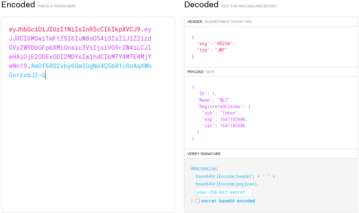This screenshot has height=213, width=359.
Task: Click the EDIT THE PAYLOAD AND SECRET label
Action: 249,6
